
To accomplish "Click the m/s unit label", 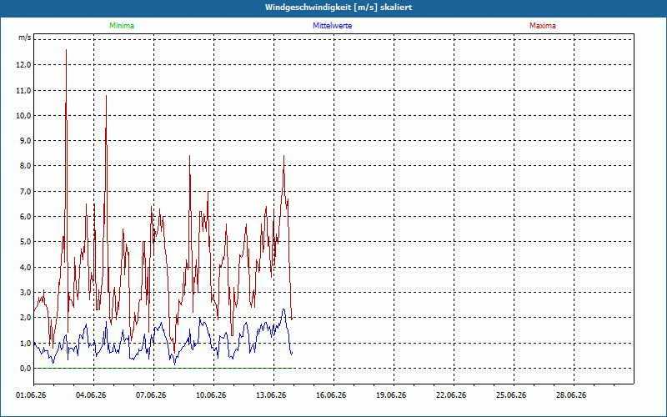I will coord(25,38).
